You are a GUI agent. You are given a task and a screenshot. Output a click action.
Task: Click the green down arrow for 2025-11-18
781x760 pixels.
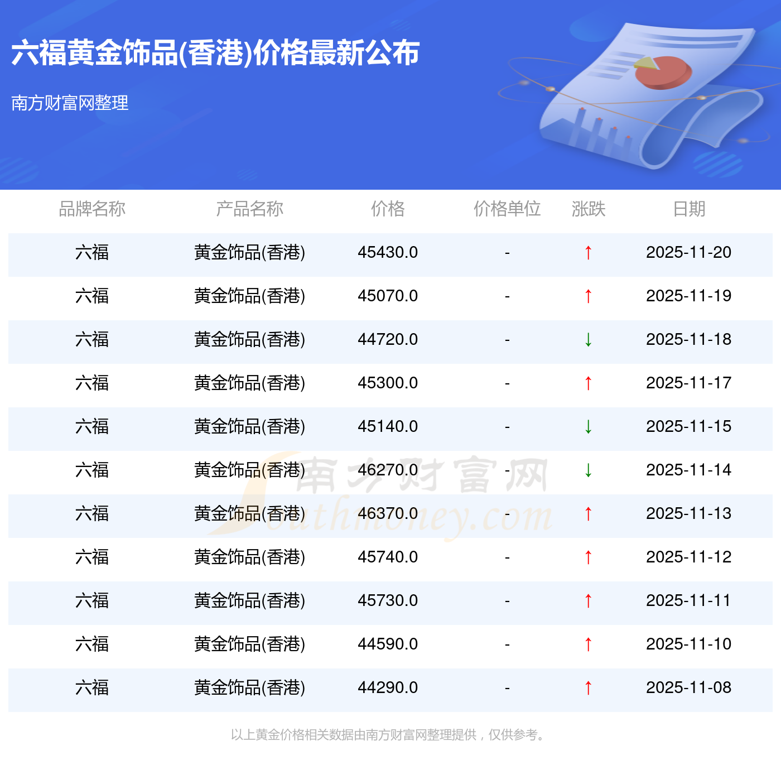[588, 340]
